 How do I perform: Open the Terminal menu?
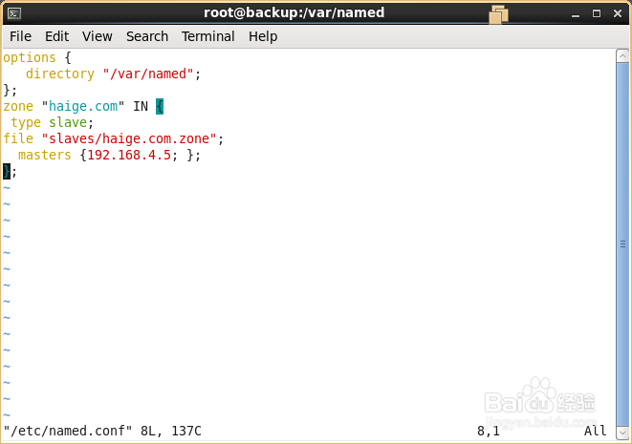pos(208,36)
